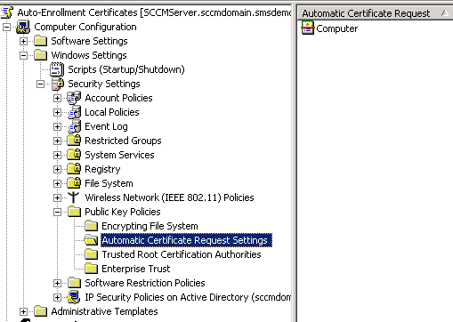Click the System Services locked folder icon
The height and width of the screenshot is (322, 453).
click(x=74, y=155)
